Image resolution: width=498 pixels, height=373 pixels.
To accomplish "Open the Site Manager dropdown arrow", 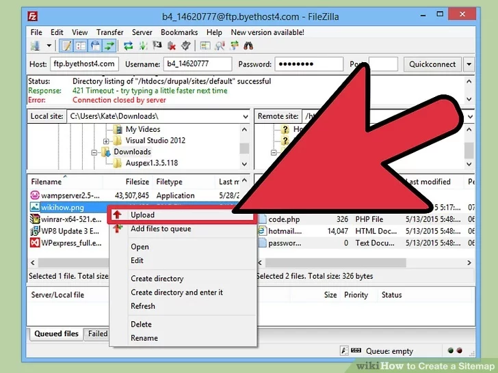I will (49, 46).
